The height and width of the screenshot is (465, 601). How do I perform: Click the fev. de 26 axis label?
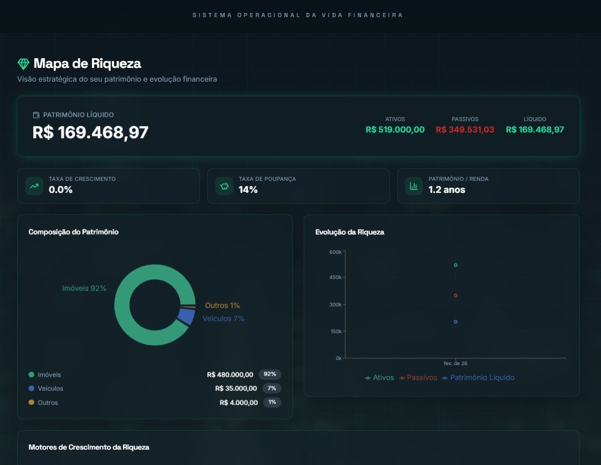tap(455, 363)
